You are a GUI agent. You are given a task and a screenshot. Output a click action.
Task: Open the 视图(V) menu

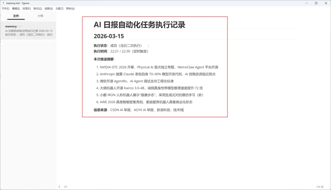tap(48, 9)
